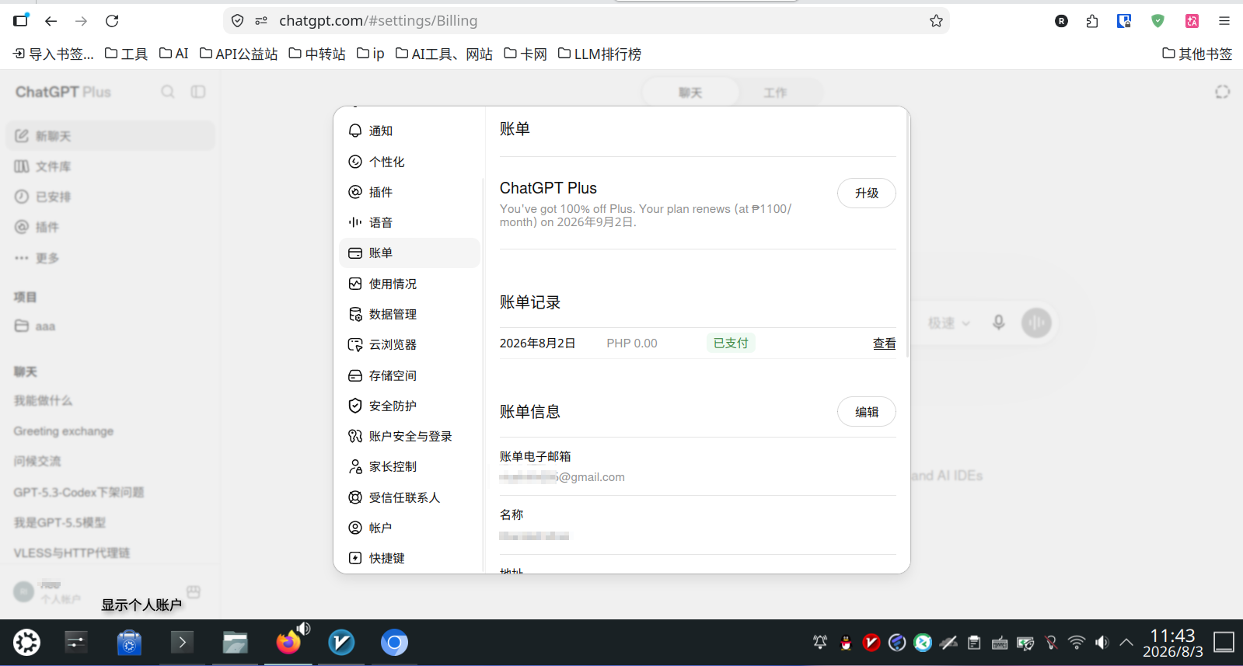Open the AI bookmarks folder
This screenshot has height=666, width=1243.
pyautogui.click(x=173, y=54)
